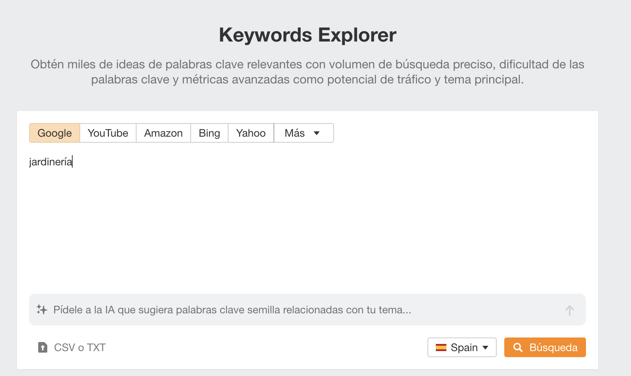Click the AI sparkle icon
Image resolution: width=631 pixels, height=376 pixels.
pyautogui.click(x=42, y=310)
